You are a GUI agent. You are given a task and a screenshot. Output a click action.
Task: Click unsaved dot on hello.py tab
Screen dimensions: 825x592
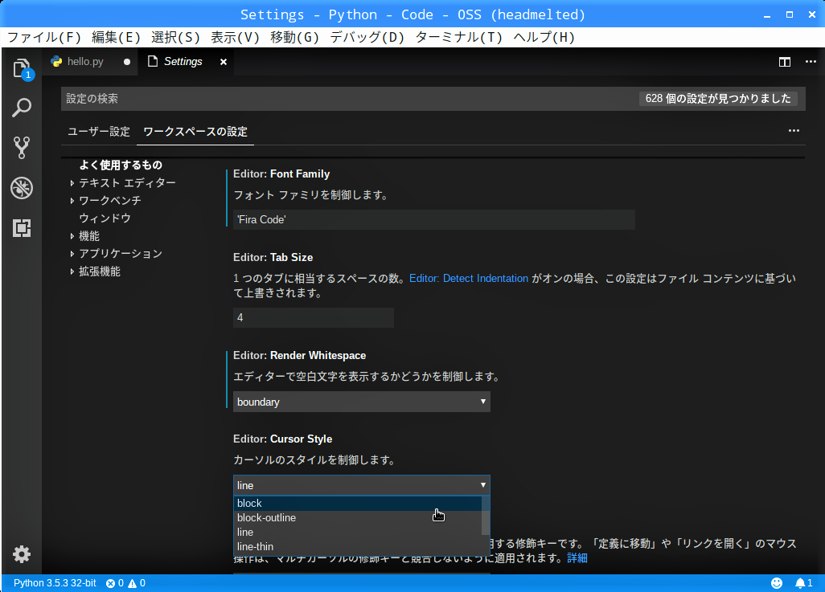pos(127,62)
